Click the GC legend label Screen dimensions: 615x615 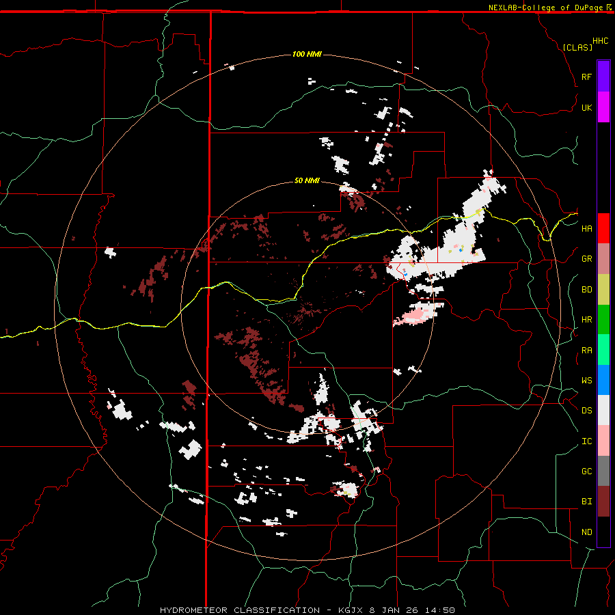tap(586, 471)
